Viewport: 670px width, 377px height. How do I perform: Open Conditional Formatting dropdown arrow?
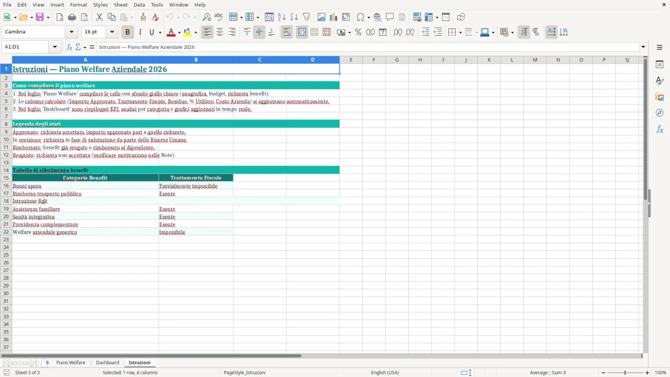click(x=513, y=32)
